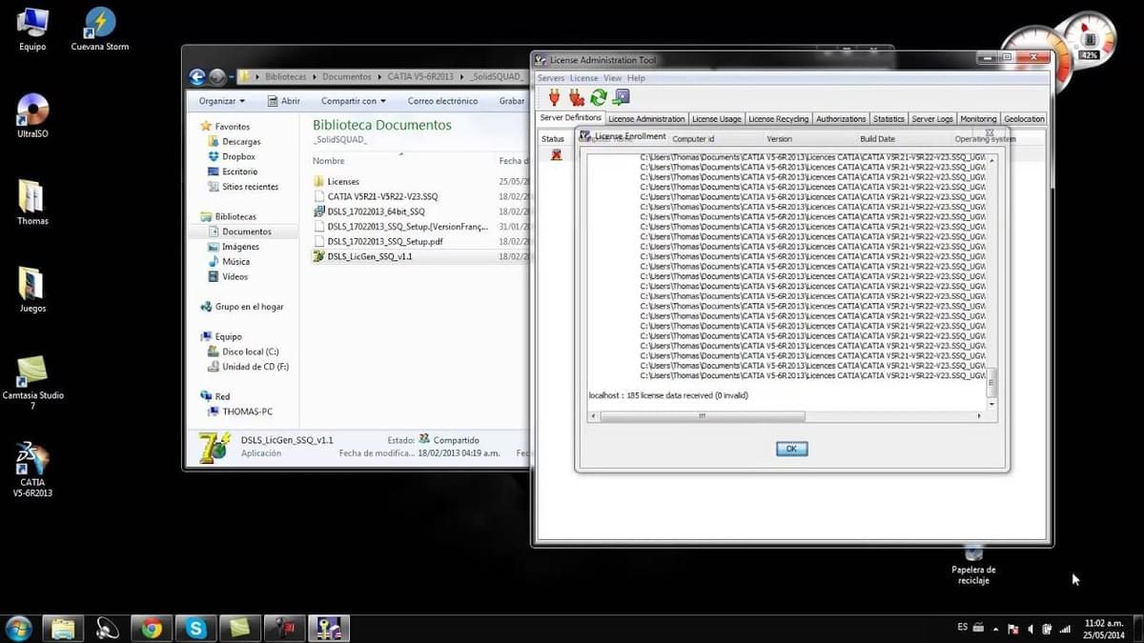Click the disconnect server plug icon

[576, 97]
